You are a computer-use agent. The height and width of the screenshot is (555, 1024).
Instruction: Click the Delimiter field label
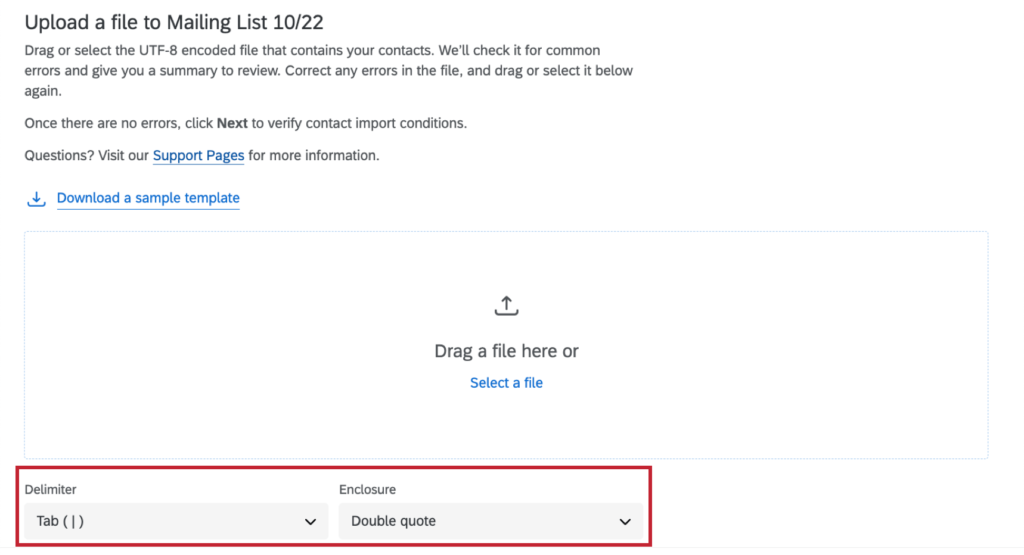(50, 489)
